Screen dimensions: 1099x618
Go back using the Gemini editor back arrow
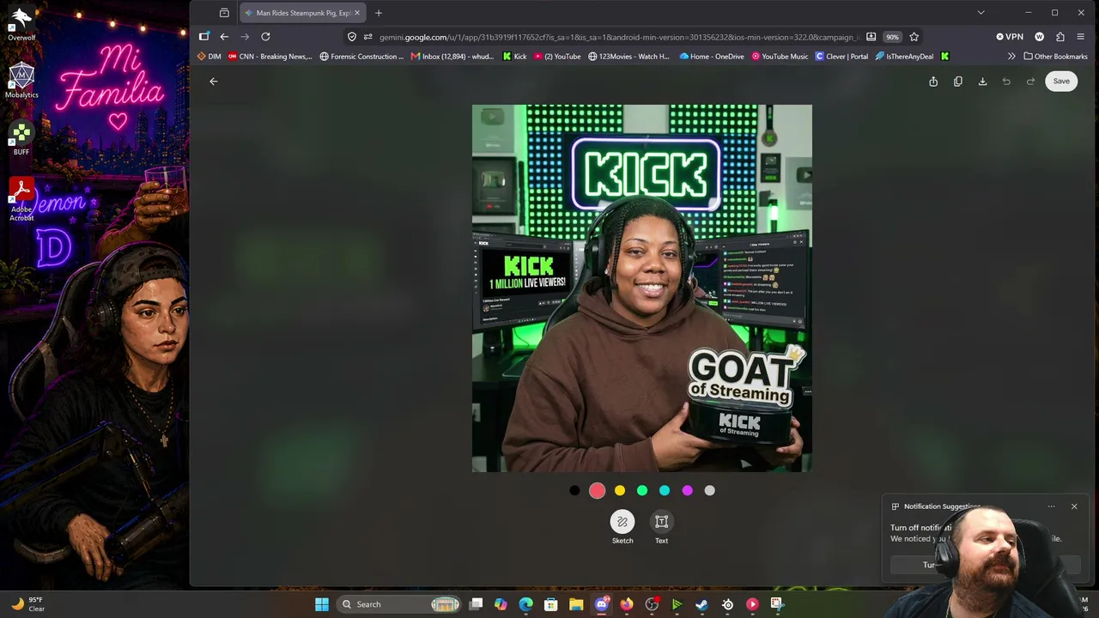214,82
